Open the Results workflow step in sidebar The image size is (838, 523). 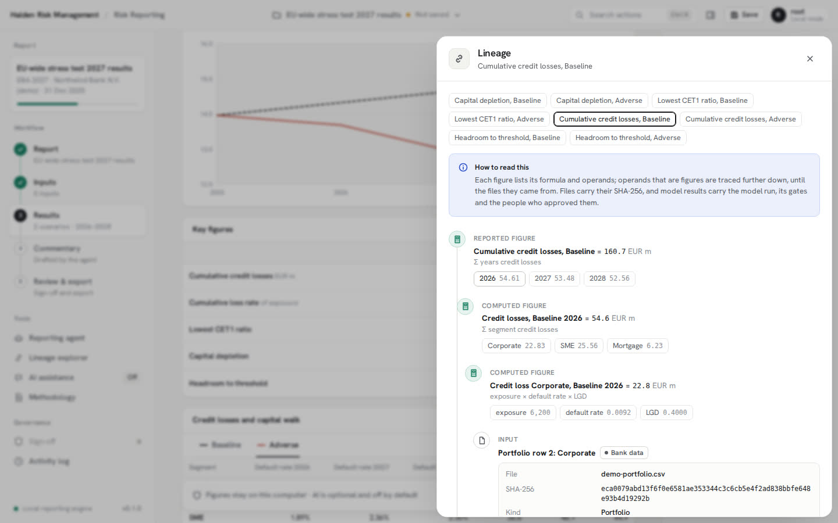tap(77, 220)
